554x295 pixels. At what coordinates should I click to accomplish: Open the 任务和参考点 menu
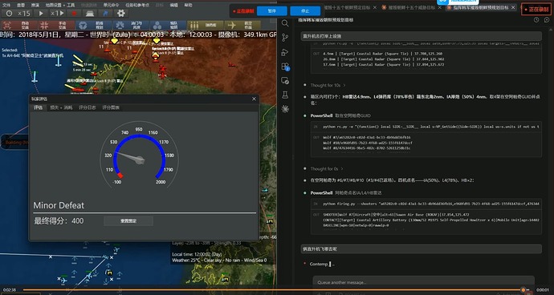click(x=137, y=6)
